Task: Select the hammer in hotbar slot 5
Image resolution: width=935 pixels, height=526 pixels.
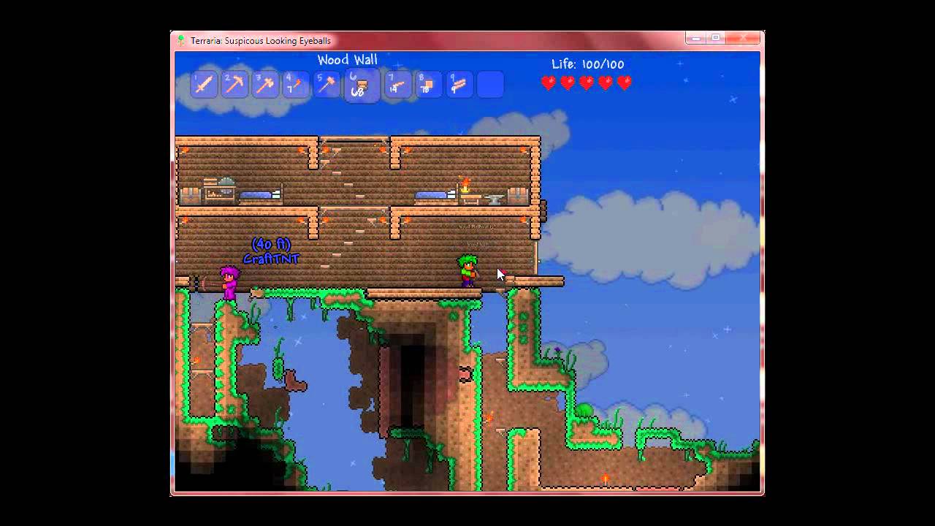Action: tap(327, 85)
